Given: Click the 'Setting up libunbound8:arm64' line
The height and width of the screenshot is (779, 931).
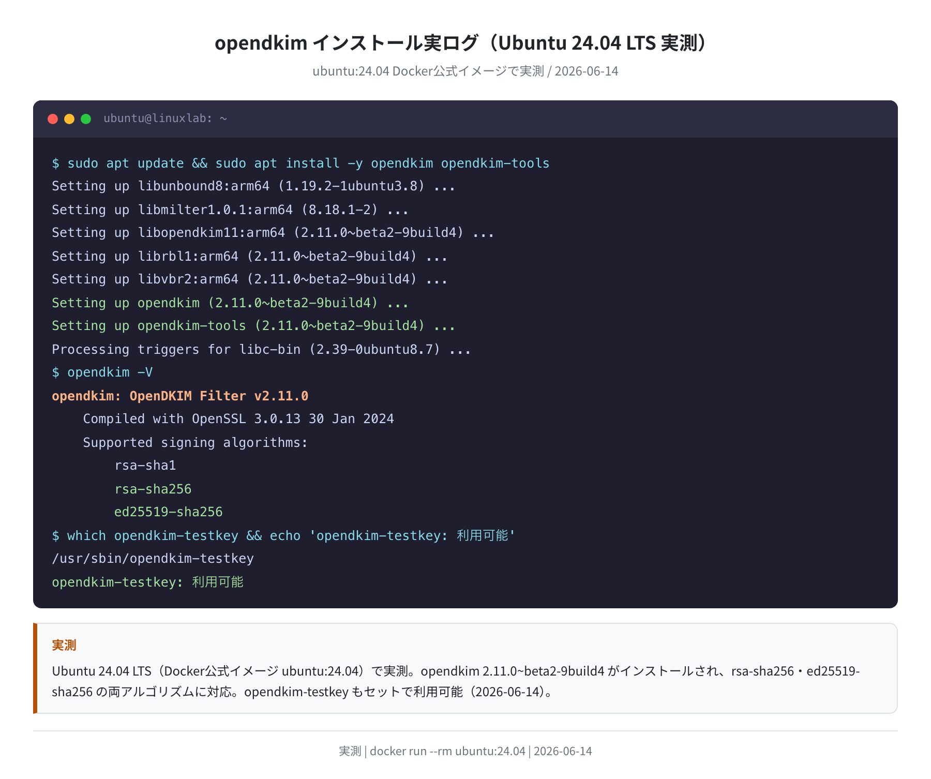Looking at the screenshot, I should click(x=253, y=186).
